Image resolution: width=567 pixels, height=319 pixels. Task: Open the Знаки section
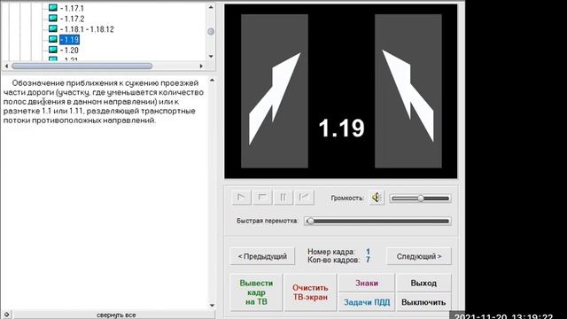[367, 284]
